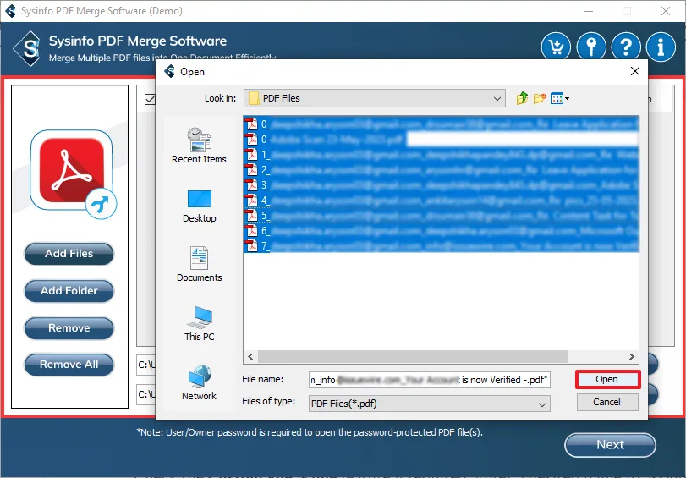
Task: Open Recent Items location
Action: click(x=199, y=144)
